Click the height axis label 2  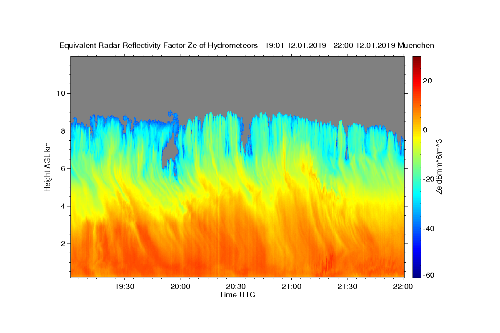coord(64,243)
